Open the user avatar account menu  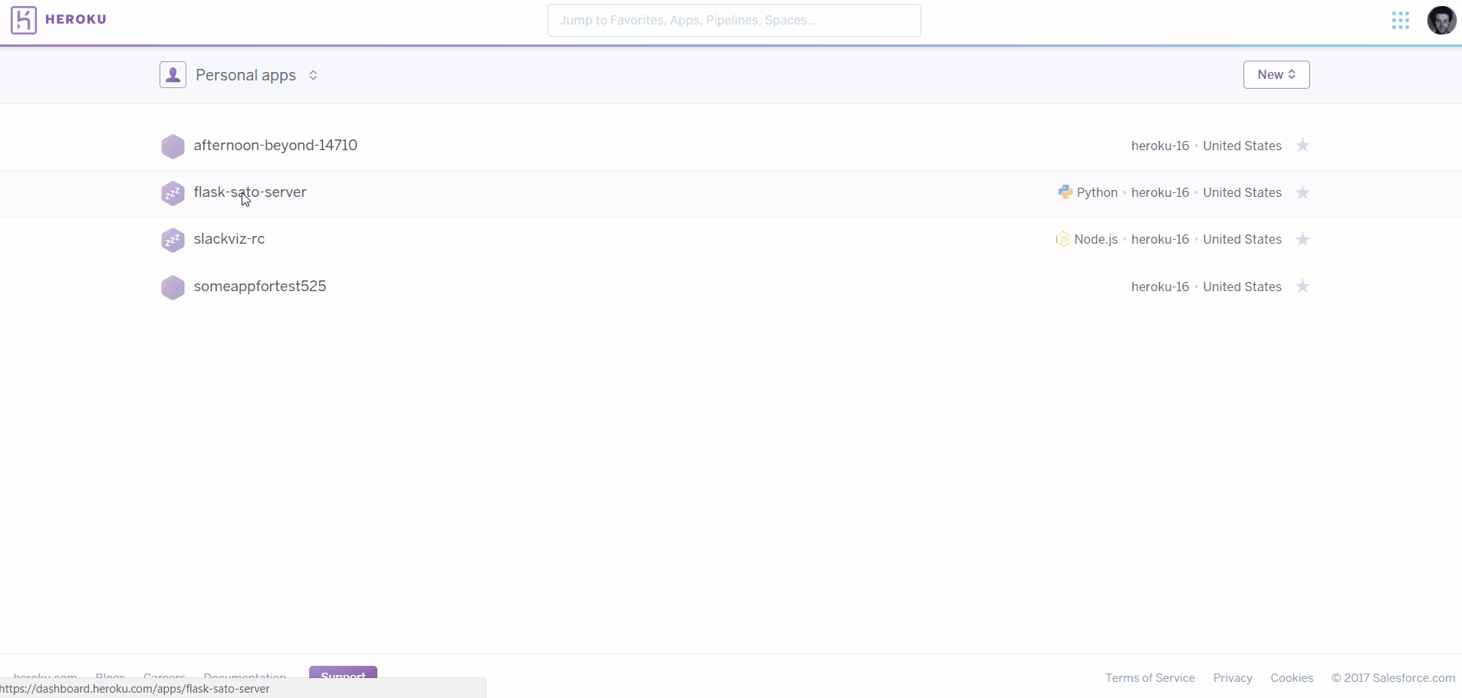pyautogui.click(x=1441, y=21)
